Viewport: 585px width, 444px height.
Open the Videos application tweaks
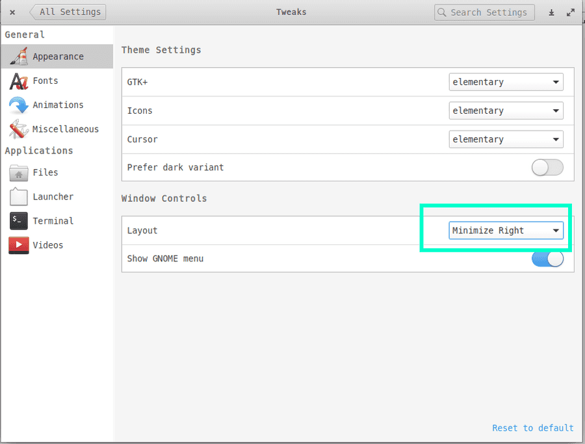coord(57,245)
